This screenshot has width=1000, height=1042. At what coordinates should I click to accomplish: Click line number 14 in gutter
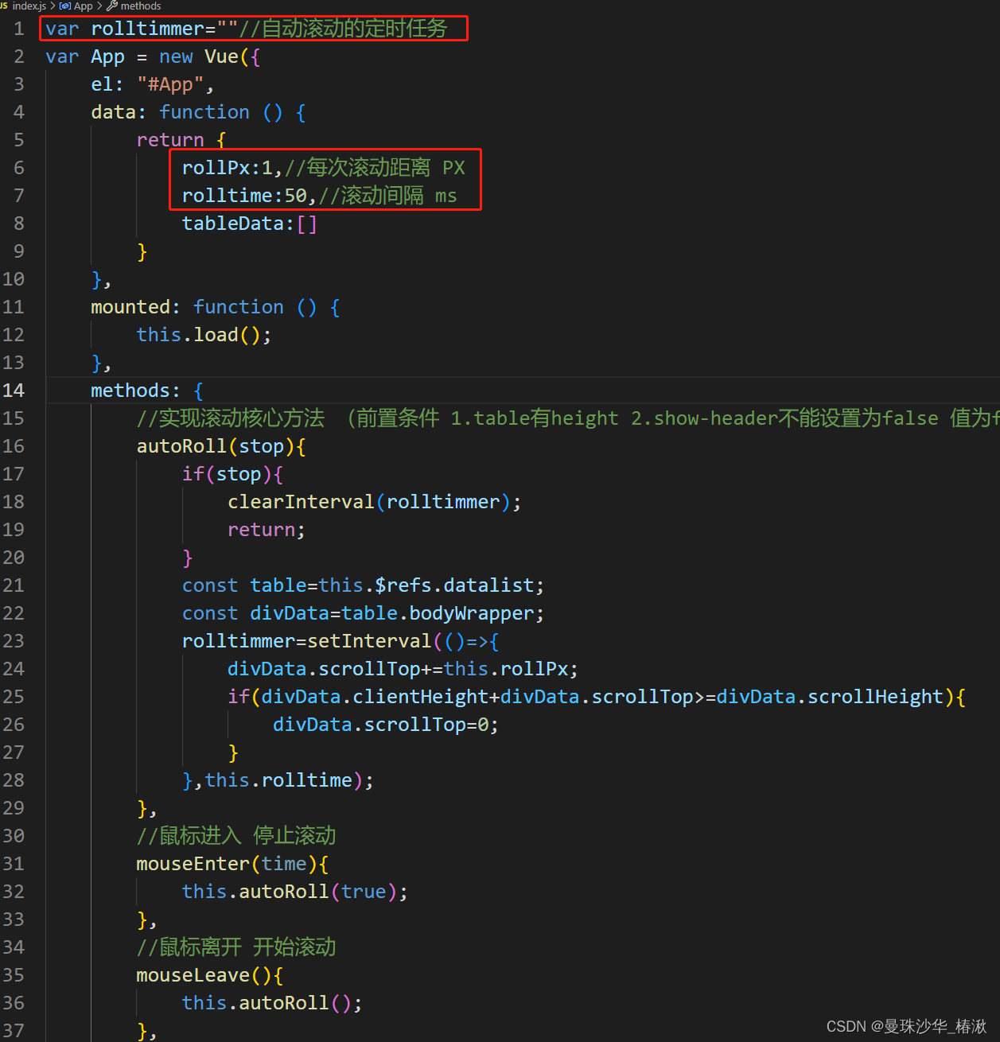coord(14,391)
